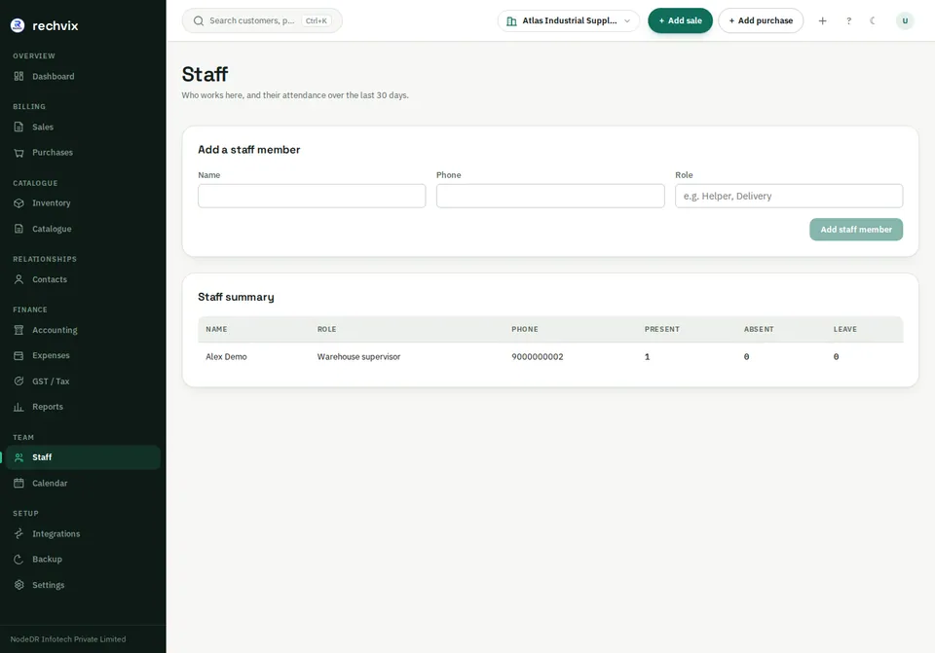The height and width of the screenshot is (653, 935).
Task: Click the ABSENT column header
Action: tap(759, 330)
